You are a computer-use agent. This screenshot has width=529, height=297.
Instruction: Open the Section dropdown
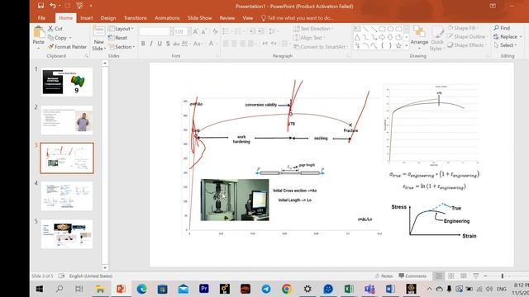point(122,47)
